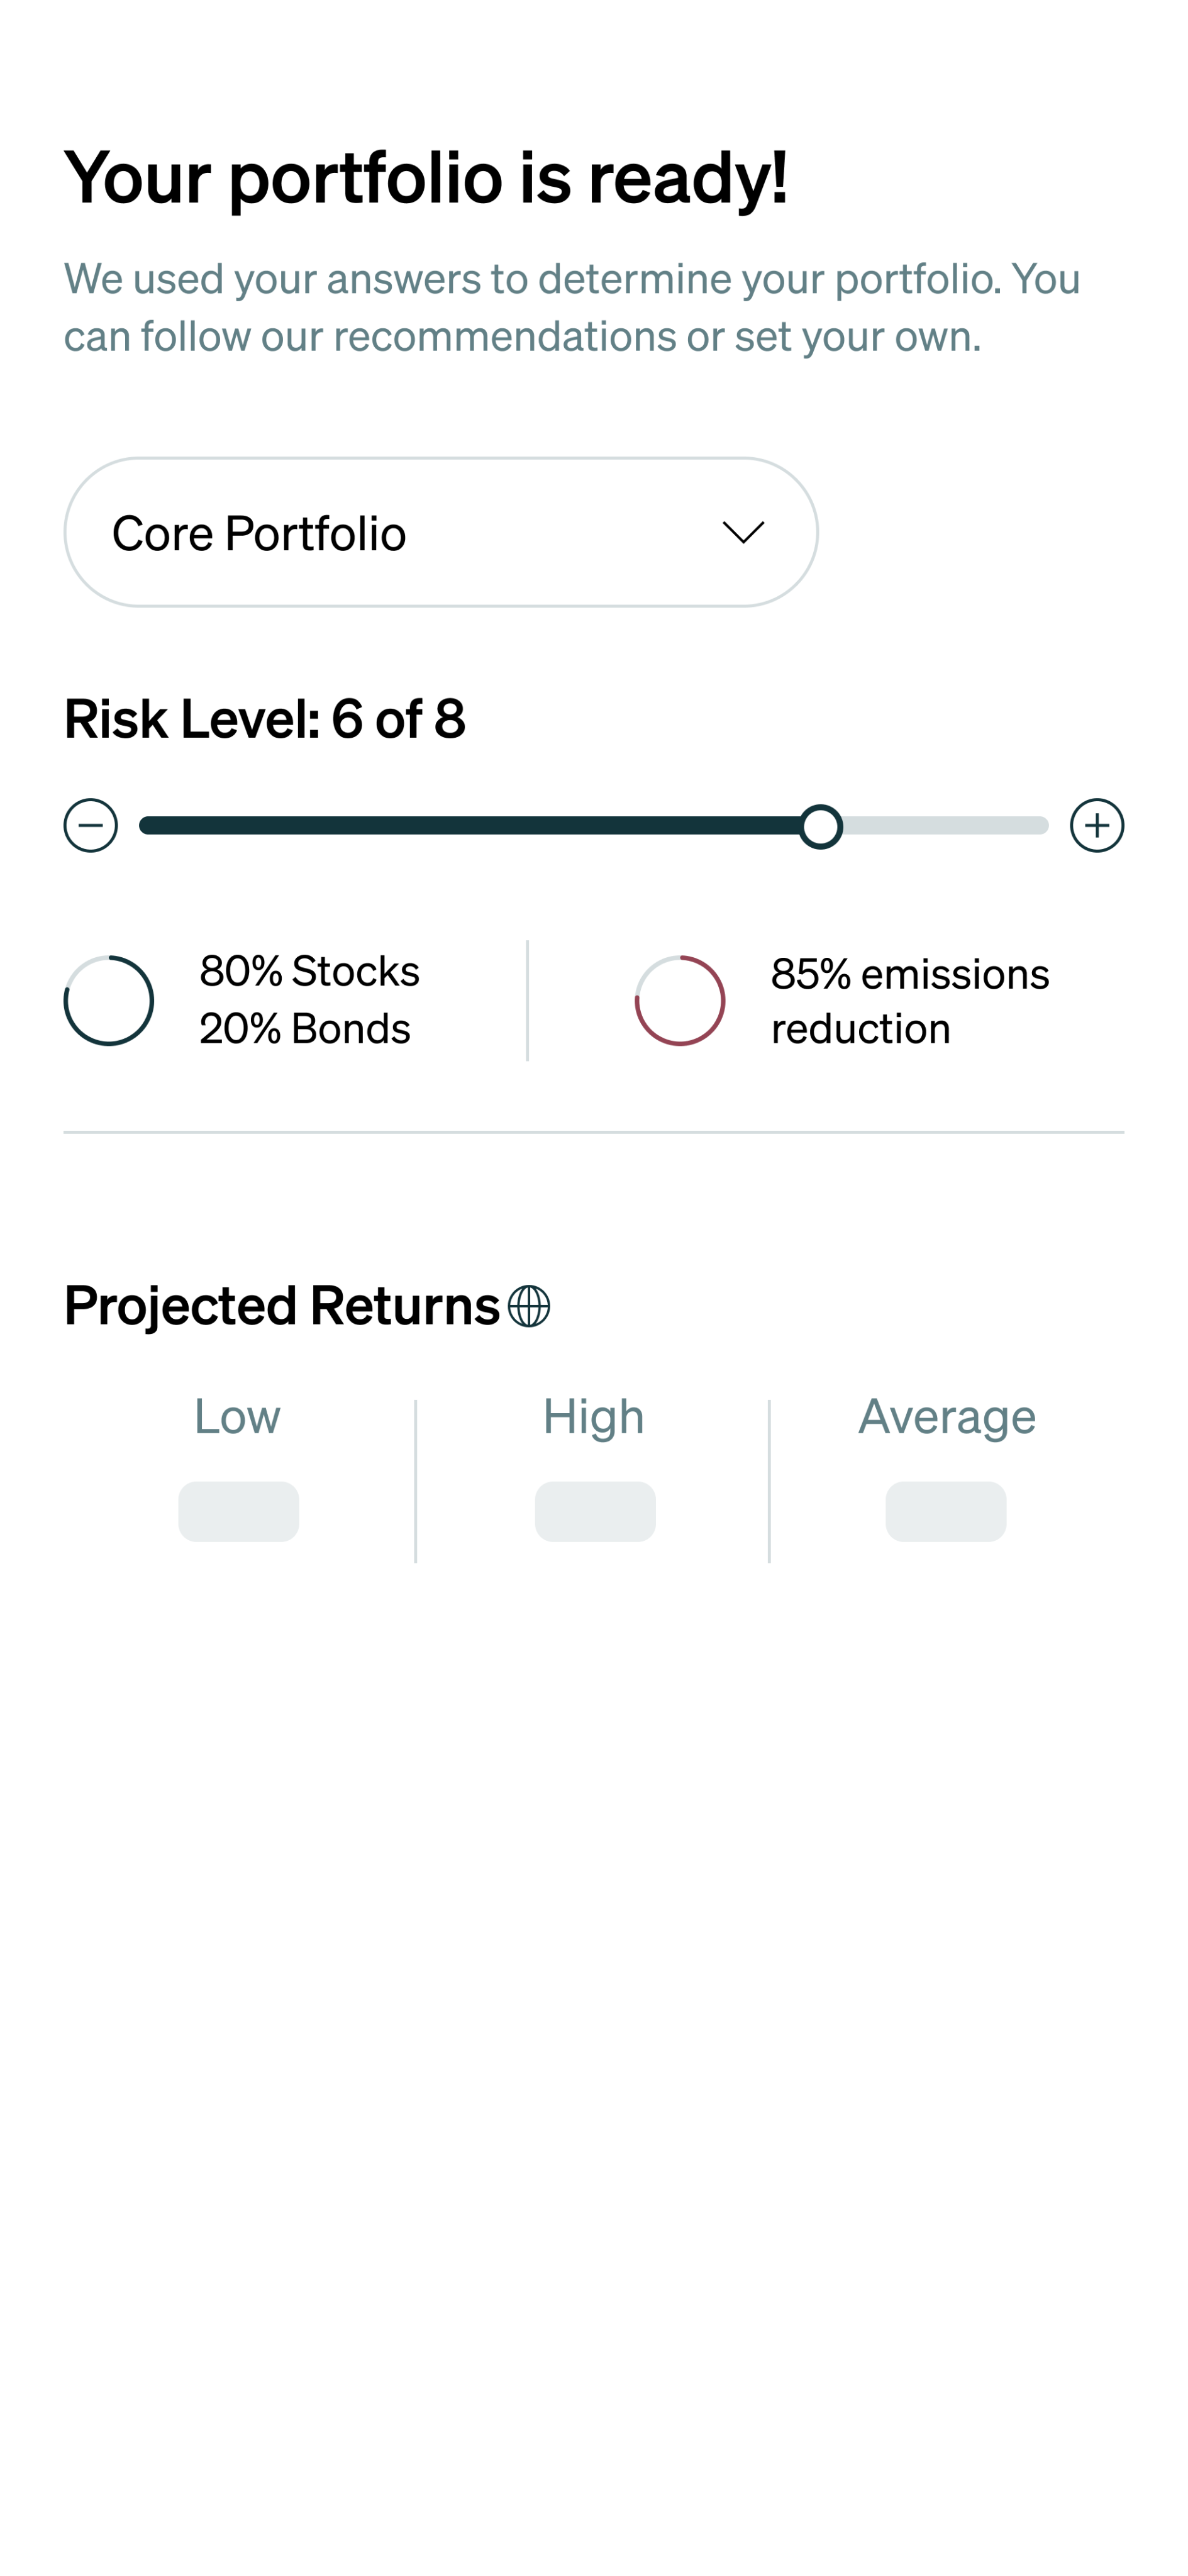1188x2576 pixels.
Task: Tap the "Risk Level: 6 of 8" heading
Action: pyautogui.click(x=265, y=719)
